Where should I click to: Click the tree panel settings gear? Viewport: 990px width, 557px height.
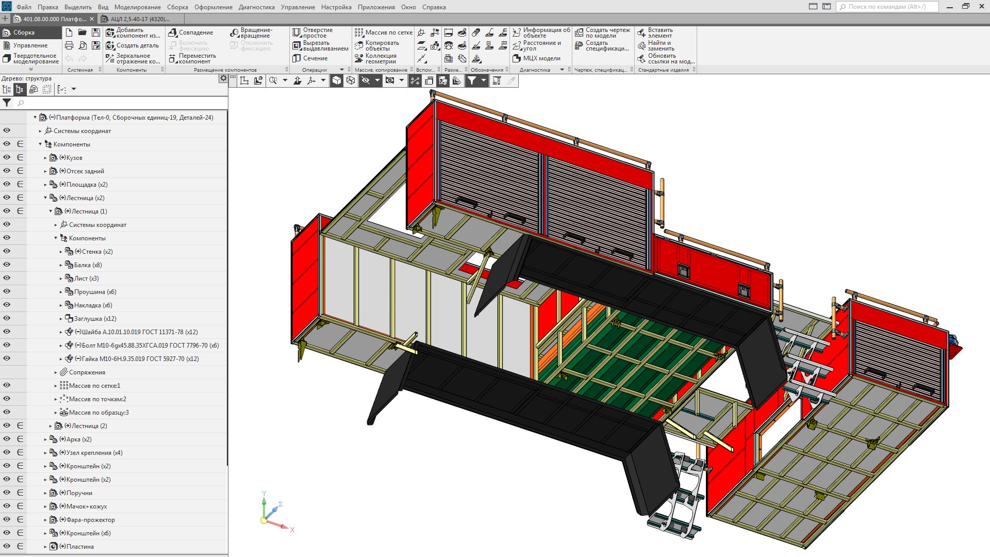coord(223,78)
